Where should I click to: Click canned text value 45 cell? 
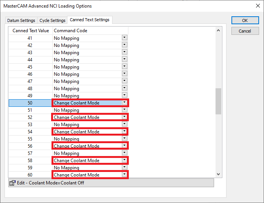pos(30,67)
